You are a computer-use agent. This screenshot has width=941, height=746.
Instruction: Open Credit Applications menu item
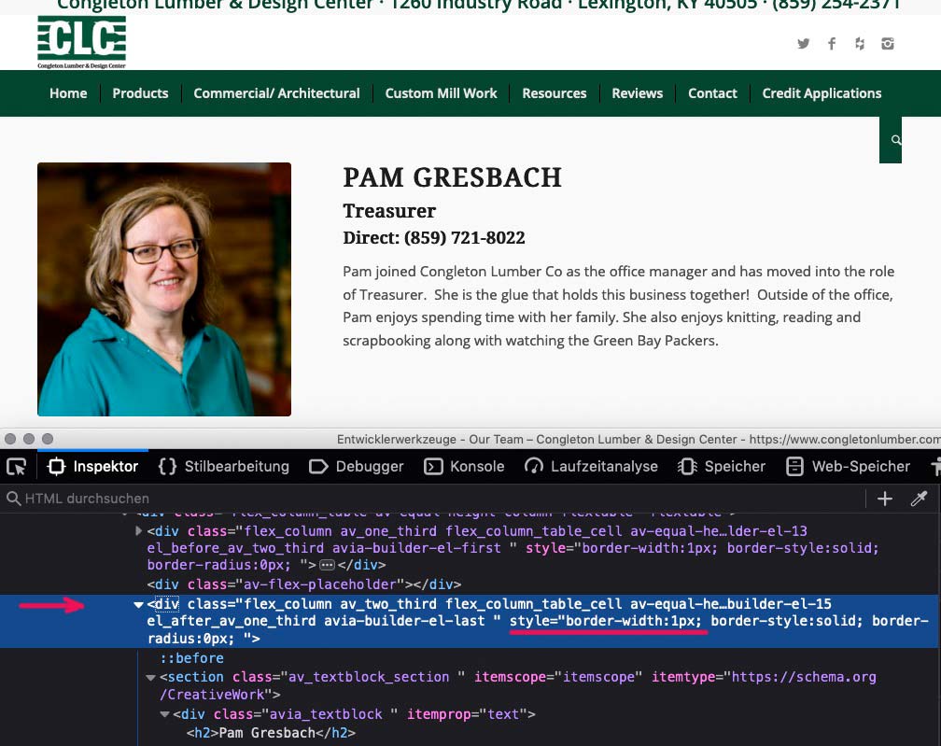click(x=822, y=93)
